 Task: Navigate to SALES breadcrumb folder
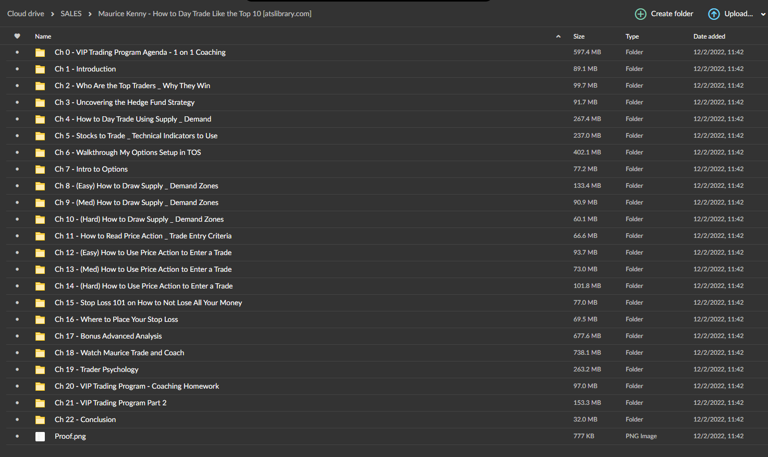71,14
